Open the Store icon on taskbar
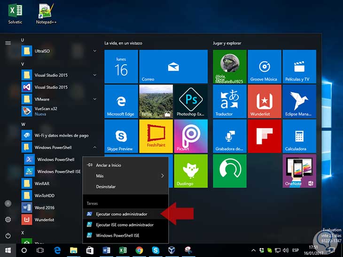This screenshot has width=343, height=257. tap(90, 250)
